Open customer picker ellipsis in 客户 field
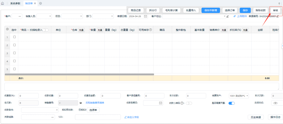This screenshot has width=283, height=124. click(x=20, y=16)
